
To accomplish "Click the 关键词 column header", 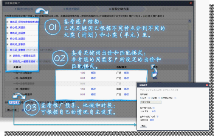I will [x=17, y=67].
